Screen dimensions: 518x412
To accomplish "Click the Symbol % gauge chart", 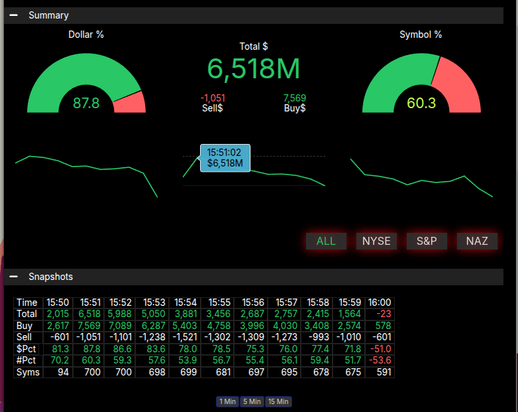I will tap(421, 83).
